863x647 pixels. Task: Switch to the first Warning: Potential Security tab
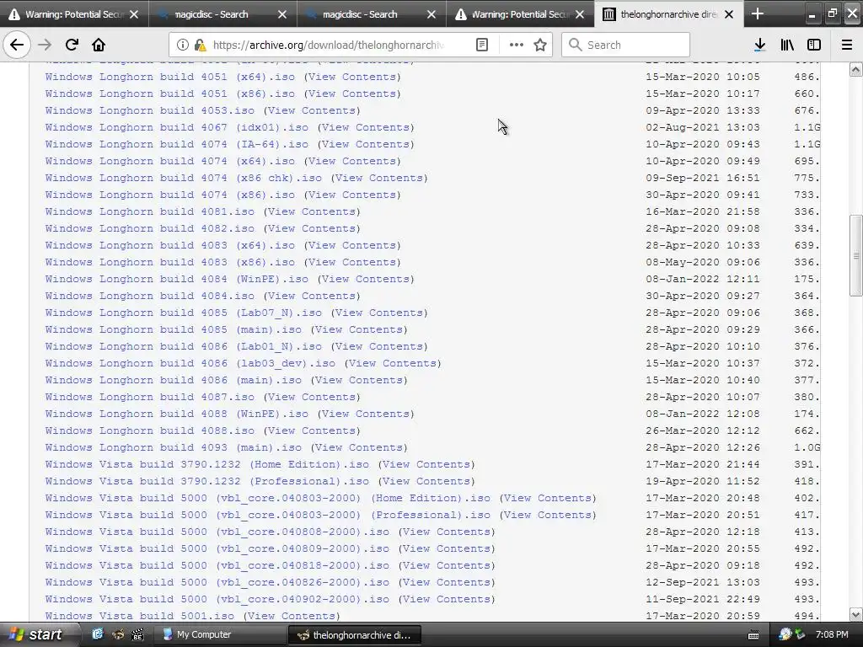[66, 14]
